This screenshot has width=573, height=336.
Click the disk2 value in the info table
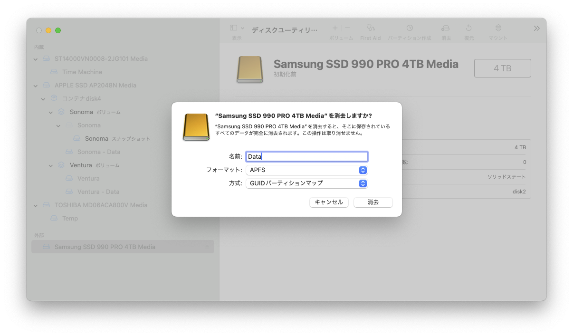pyautogui.click(x=519, y=192)
